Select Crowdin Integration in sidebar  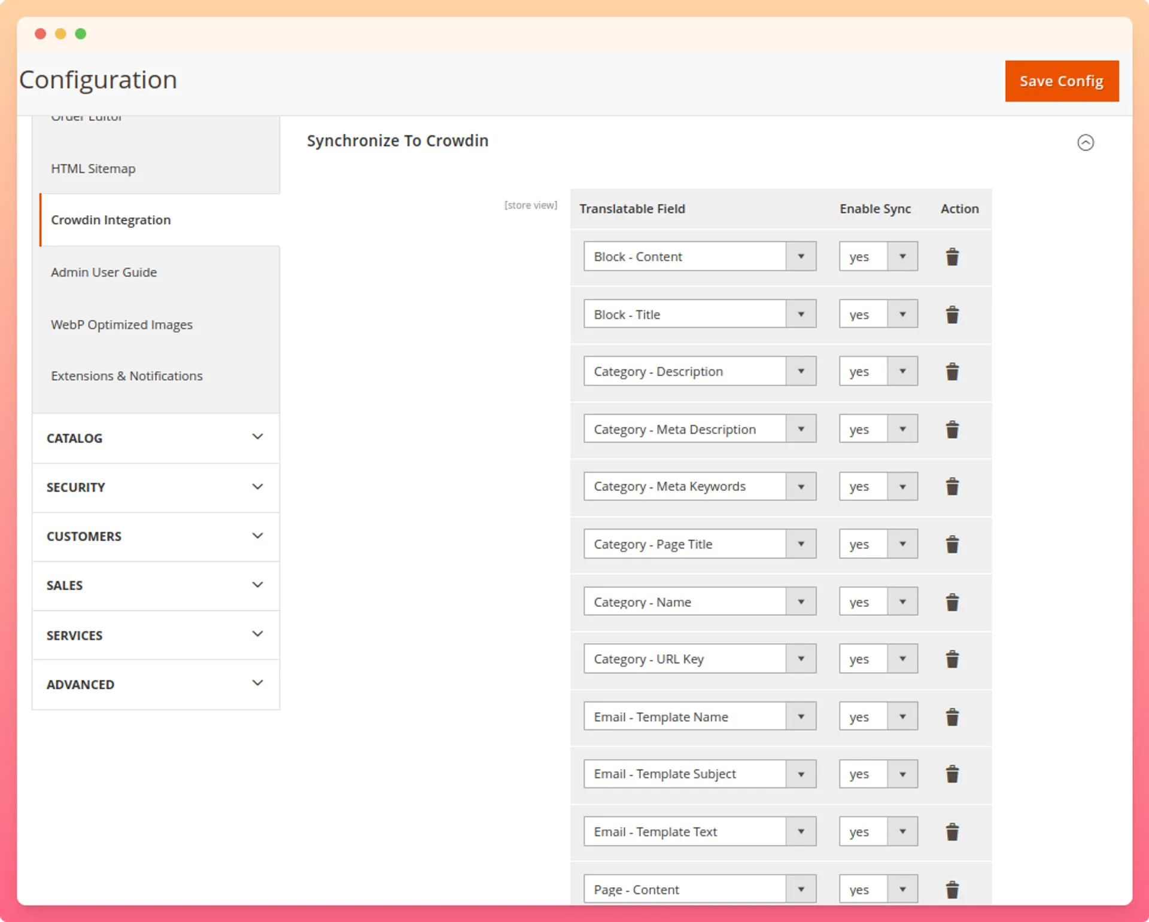click(111, 220)
